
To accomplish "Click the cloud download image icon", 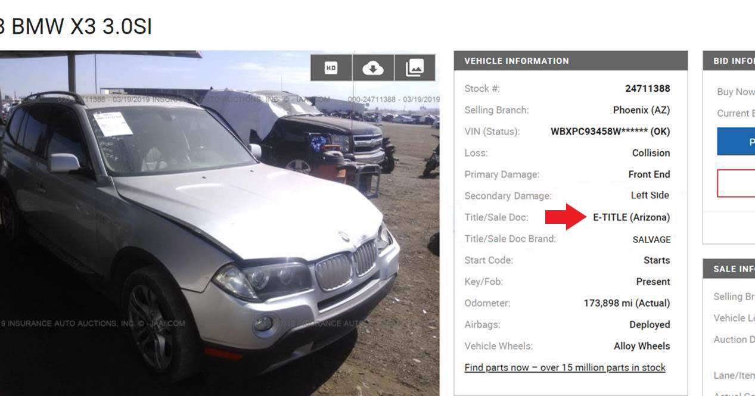I will [x=373, y=68].
